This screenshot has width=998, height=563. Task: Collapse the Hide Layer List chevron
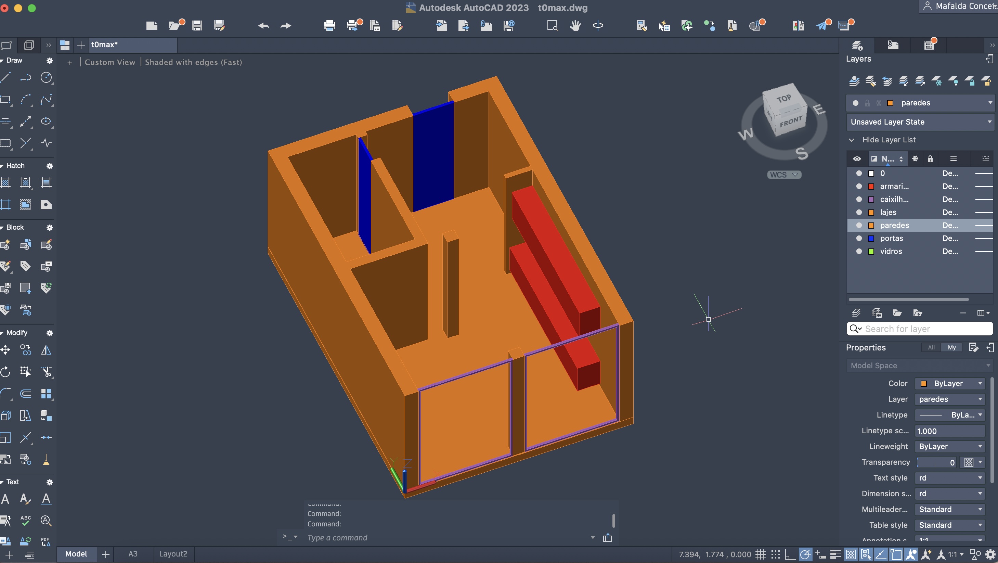pyautogui.click(x=852, y=140)
